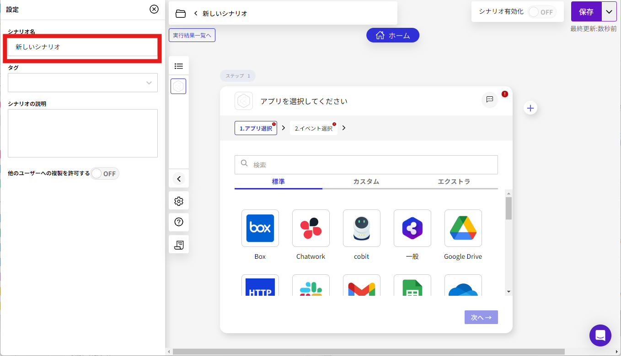The image size is (621, 356).
Task: Select the 2.イベント選択 step tab
Action: 314,128
